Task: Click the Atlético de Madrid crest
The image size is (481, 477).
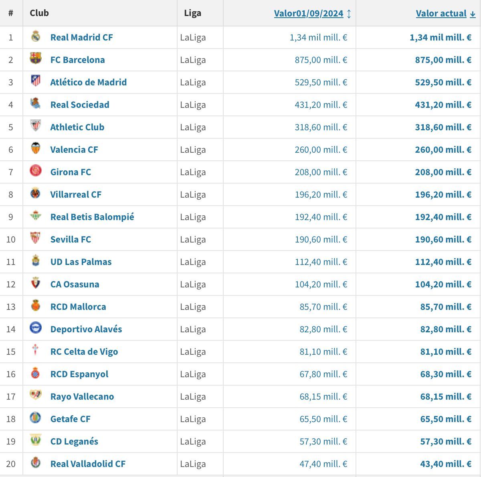Action: click(36, 82)
